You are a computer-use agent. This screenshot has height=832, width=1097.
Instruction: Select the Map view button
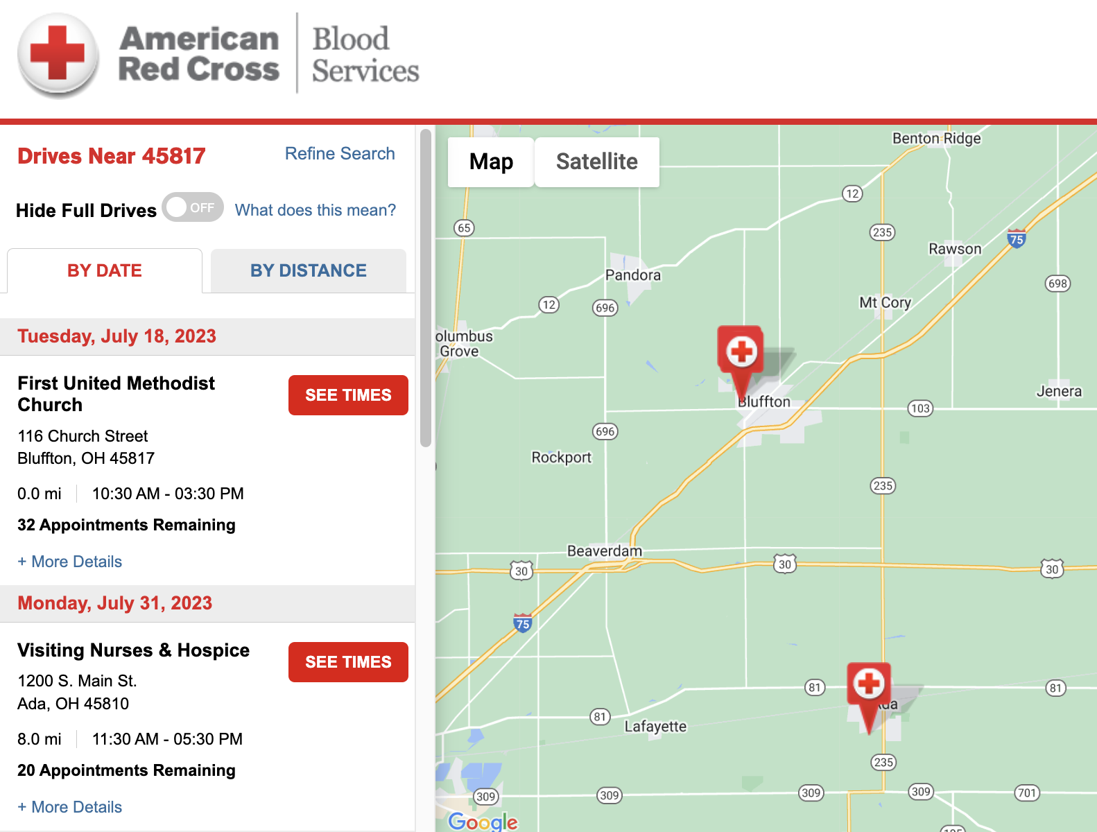[x=491, y=162]
